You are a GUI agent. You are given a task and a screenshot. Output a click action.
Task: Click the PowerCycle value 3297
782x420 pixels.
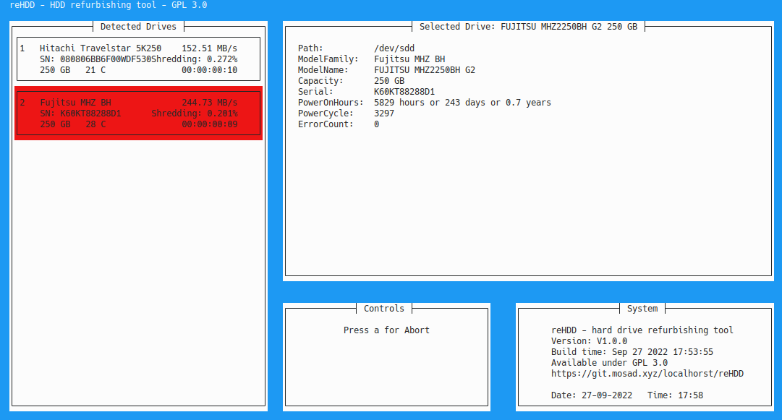tap(384, 113)
